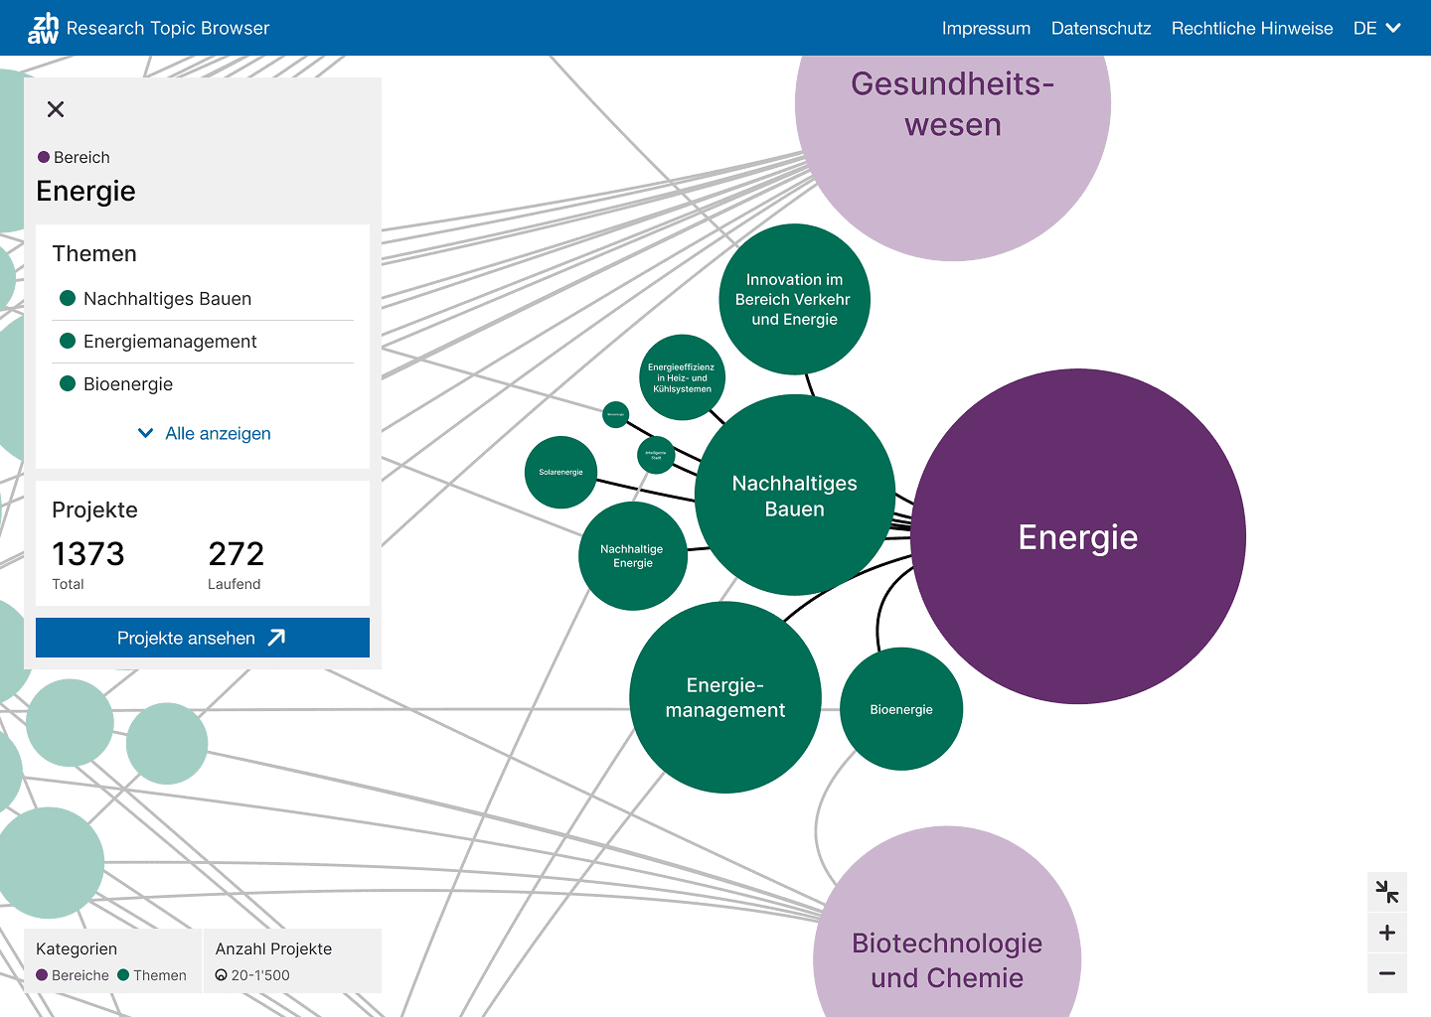Click the Projekte ansehen button
This screenshot has width=1431, height=1017.
pos(203,638)
